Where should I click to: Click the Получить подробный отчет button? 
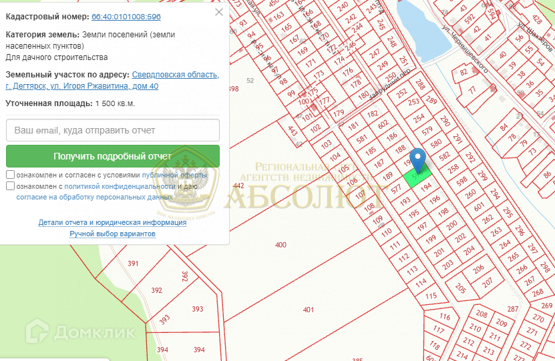click(x=113, y=156)
